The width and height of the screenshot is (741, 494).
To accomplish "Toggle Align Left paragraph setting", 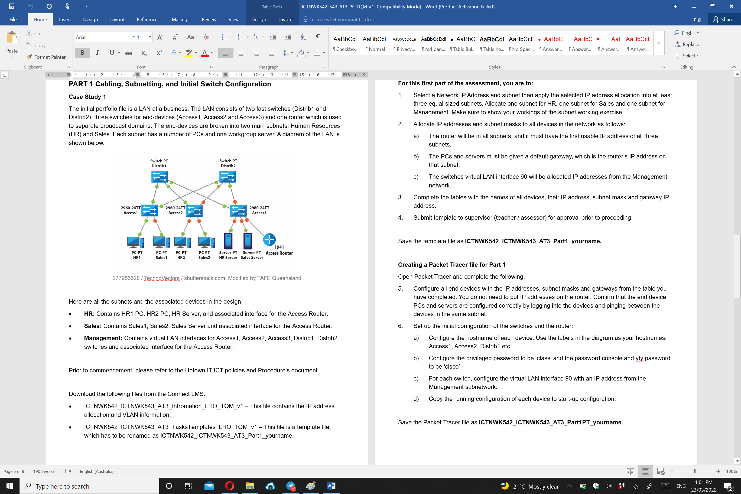I will tap(226, 53).
